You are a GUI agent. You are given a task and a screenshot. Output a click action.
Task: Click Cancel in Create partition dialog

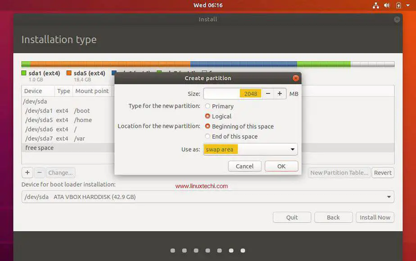click(244, 166)
